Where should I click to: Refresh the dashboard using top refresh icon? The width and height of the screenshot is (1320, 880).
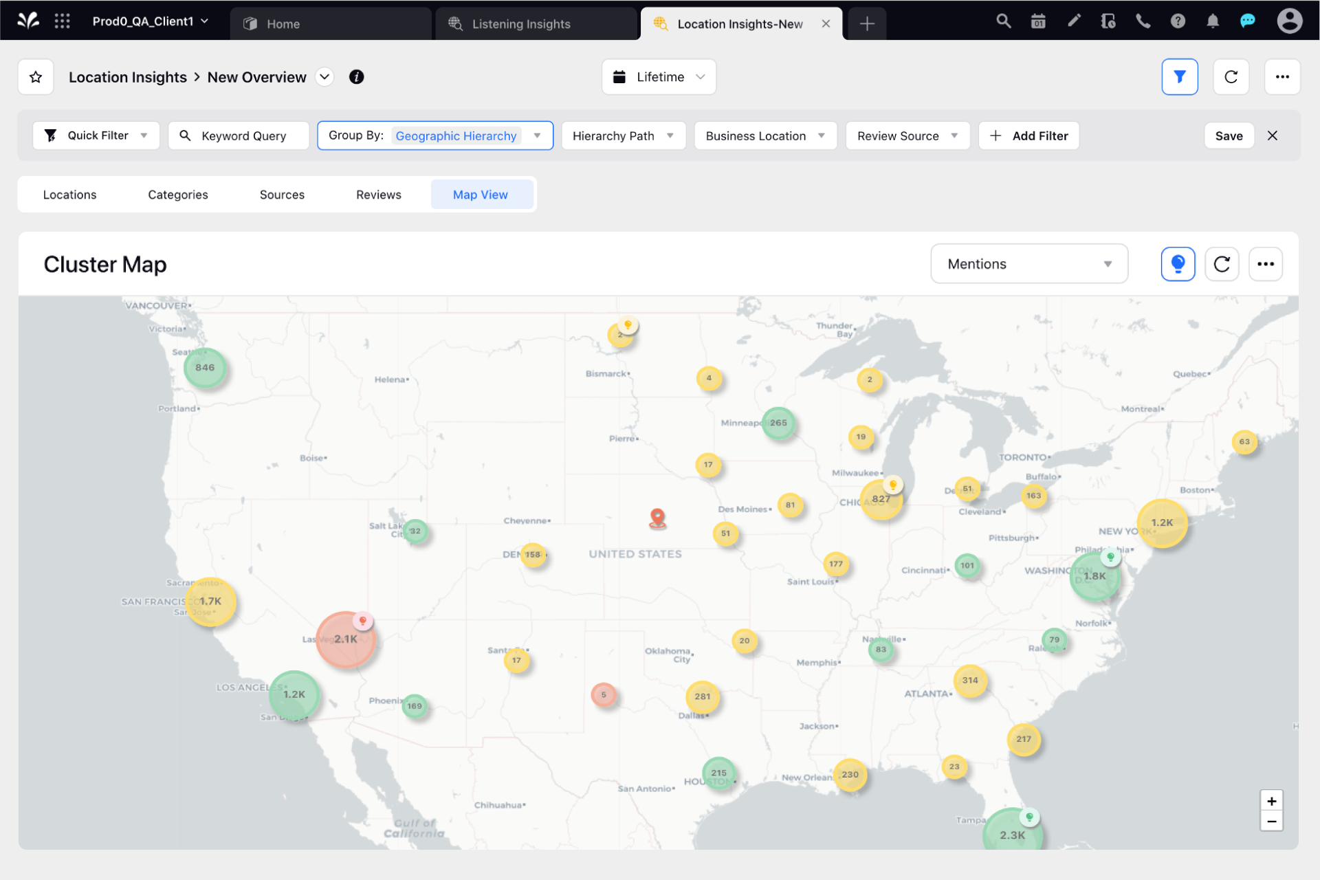point(1231,77)
